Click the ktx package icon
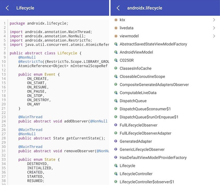The width and height of the screenshot is (220, 187). point(116,20)
